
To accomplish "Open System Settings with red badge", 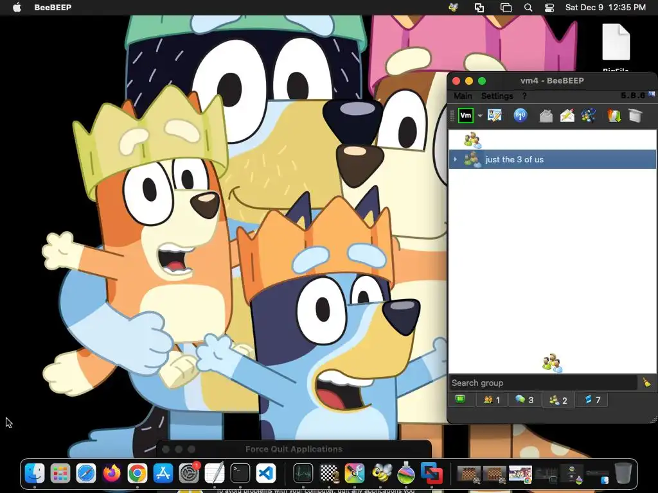I will pos(189,474).
